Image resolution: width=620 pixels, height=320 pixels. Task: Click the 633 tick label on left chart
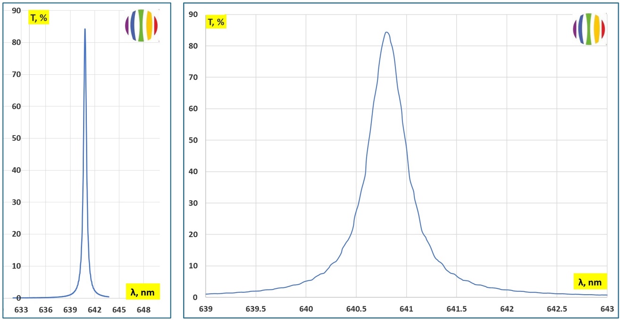21,310
